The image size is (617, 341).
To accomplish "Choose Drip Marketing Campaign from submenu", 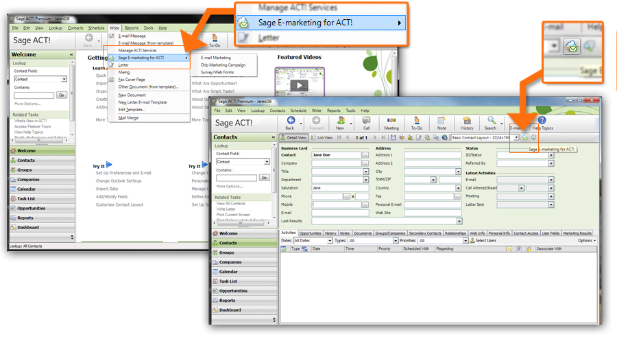I will [223, 65].
